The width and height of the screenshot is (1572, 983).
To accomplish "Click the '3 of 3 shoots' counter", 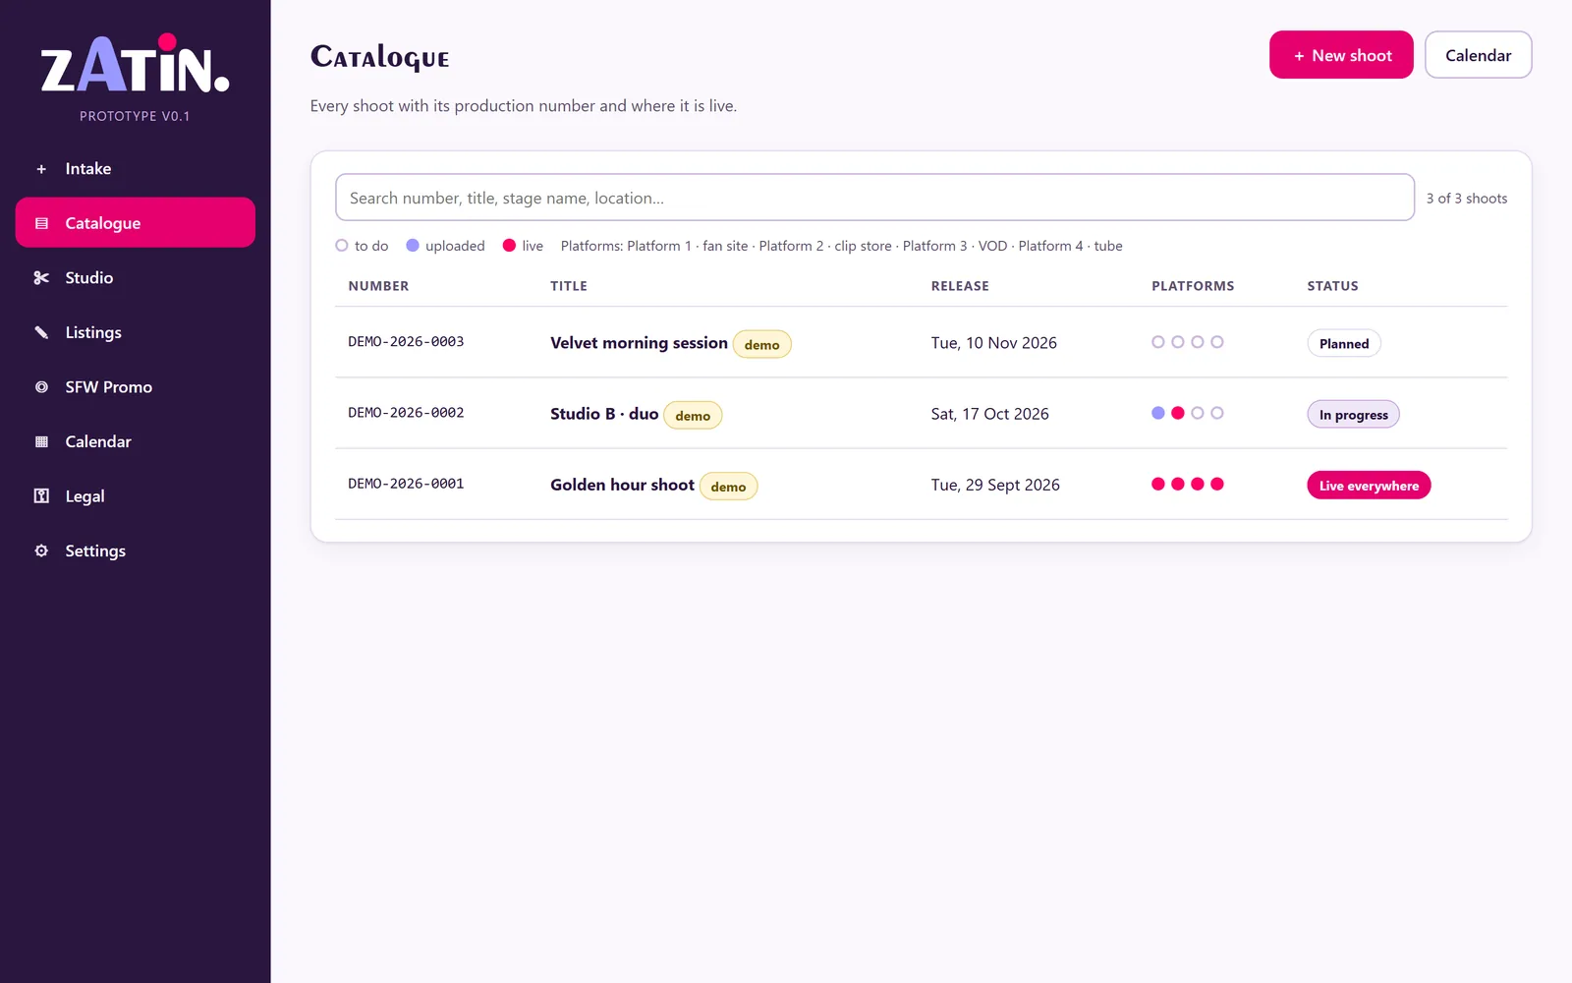I will [x=1467, y=199].
